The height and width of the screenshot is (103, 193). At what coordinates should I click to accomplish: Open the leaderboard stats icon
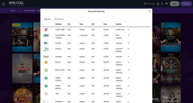[158, 4]
